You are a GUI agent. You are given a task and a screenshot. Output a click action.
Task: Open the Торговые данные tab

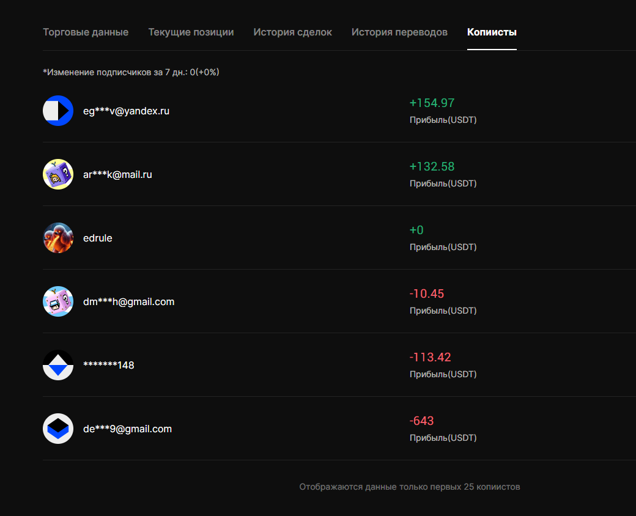click(x=86, y=32)
